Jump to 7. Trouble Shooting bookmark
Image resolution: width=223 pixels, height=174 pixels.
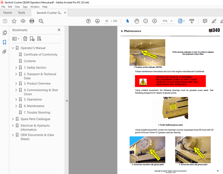point(37,113)
